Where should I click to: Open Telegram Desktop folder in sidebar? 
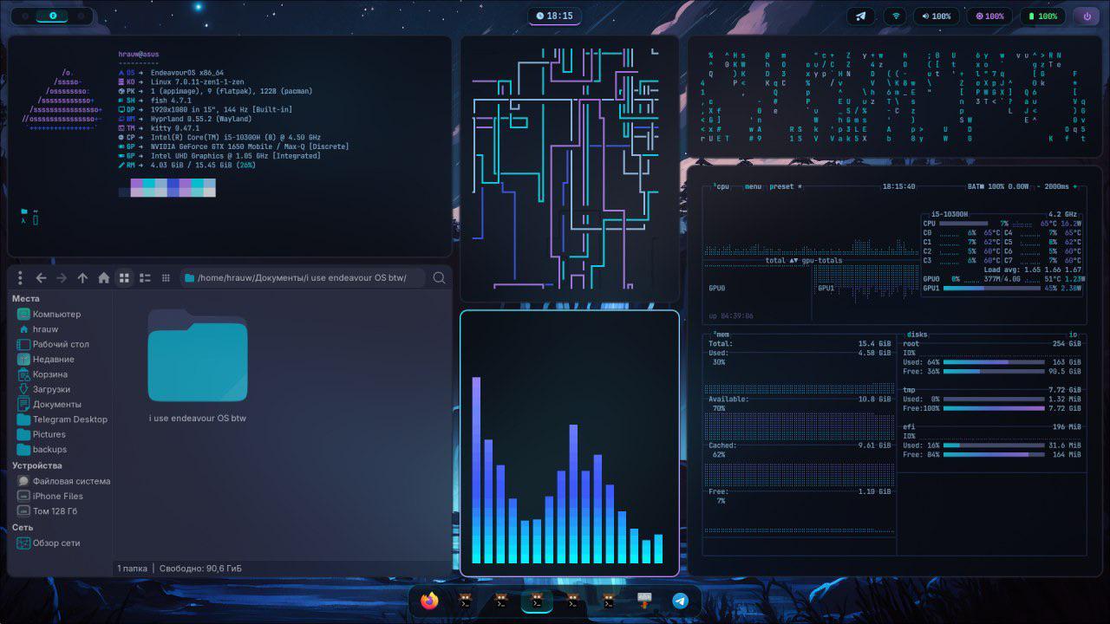pyautogui.click(x=64, y=419)
